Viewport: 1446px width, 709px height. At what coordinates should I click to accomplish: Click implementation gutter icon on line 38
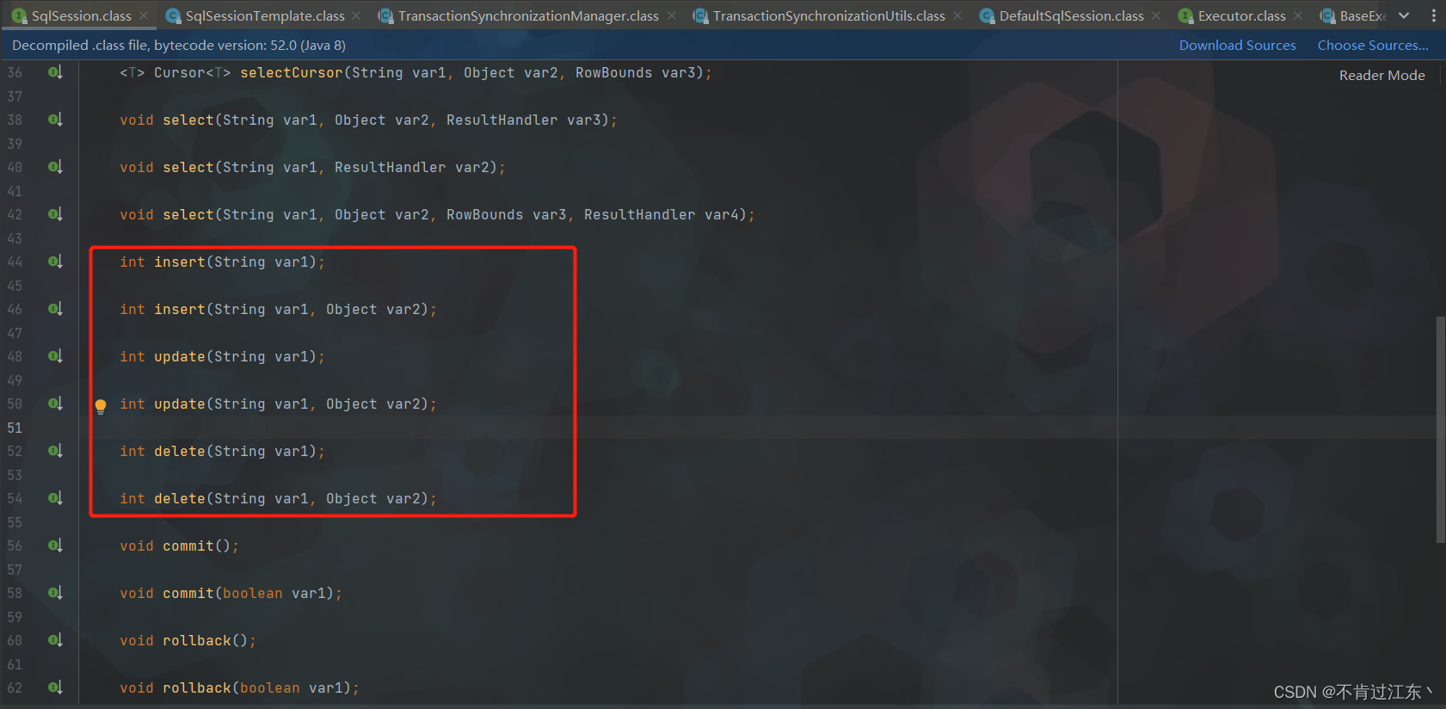pyautogui.click(x=55, y=120)
